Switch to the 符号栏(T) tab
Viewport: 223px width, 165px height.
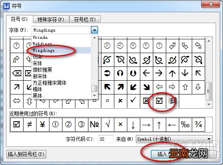[85, 19]
